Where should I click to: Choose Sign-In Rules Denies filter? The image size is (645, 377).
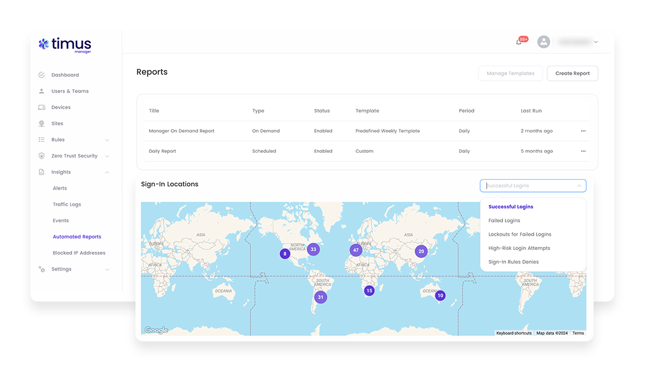514,262
